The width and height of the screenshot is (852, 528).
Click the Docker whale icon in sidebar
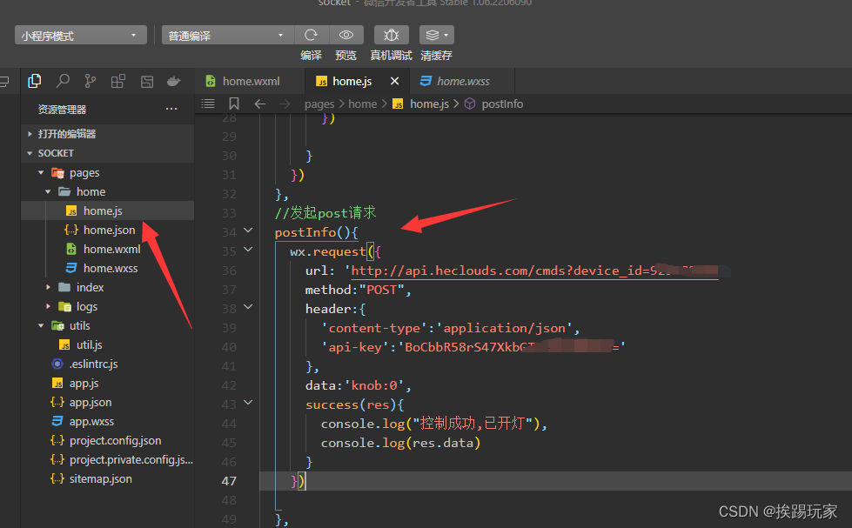pos(174,82)
